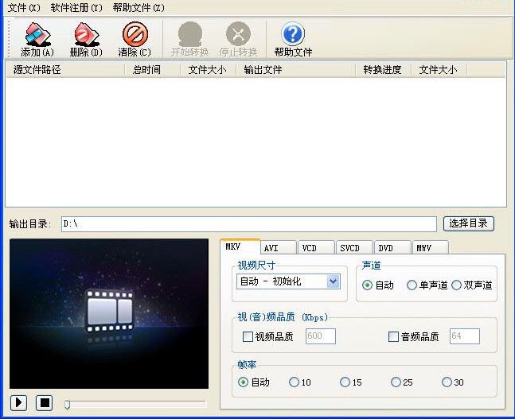Click the film strip preview thumbnail
The width and height of the screenshot is (515, 419).
(x=109, y=314)
